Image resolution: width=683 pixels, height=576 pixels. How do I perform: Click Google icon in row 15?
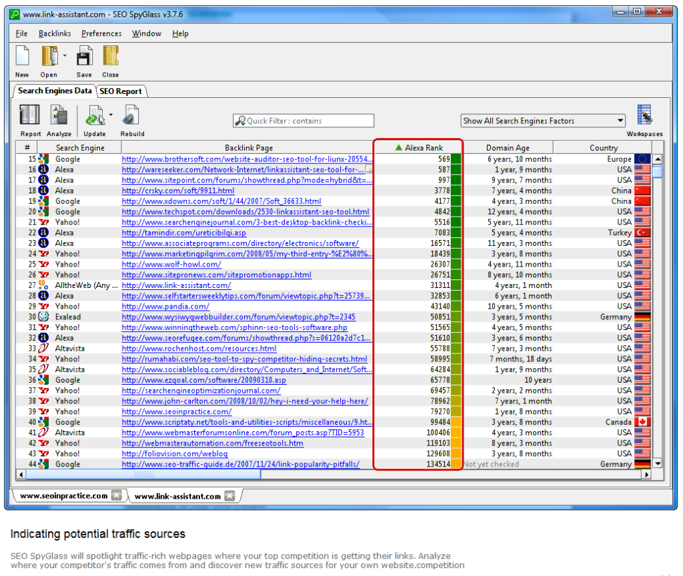coord(43,159)
